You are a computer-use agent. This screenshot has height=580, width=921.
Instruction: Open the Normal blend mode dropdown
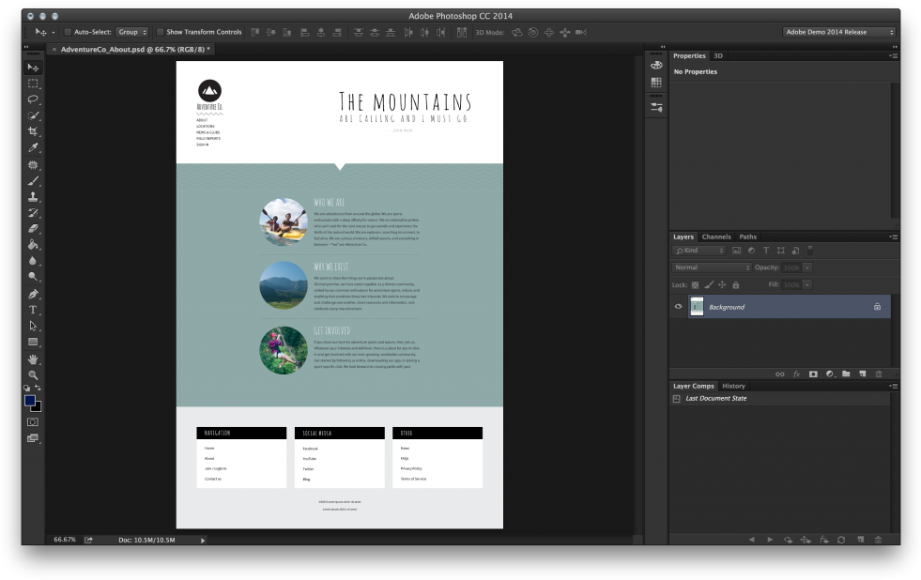tap(712, 267)
